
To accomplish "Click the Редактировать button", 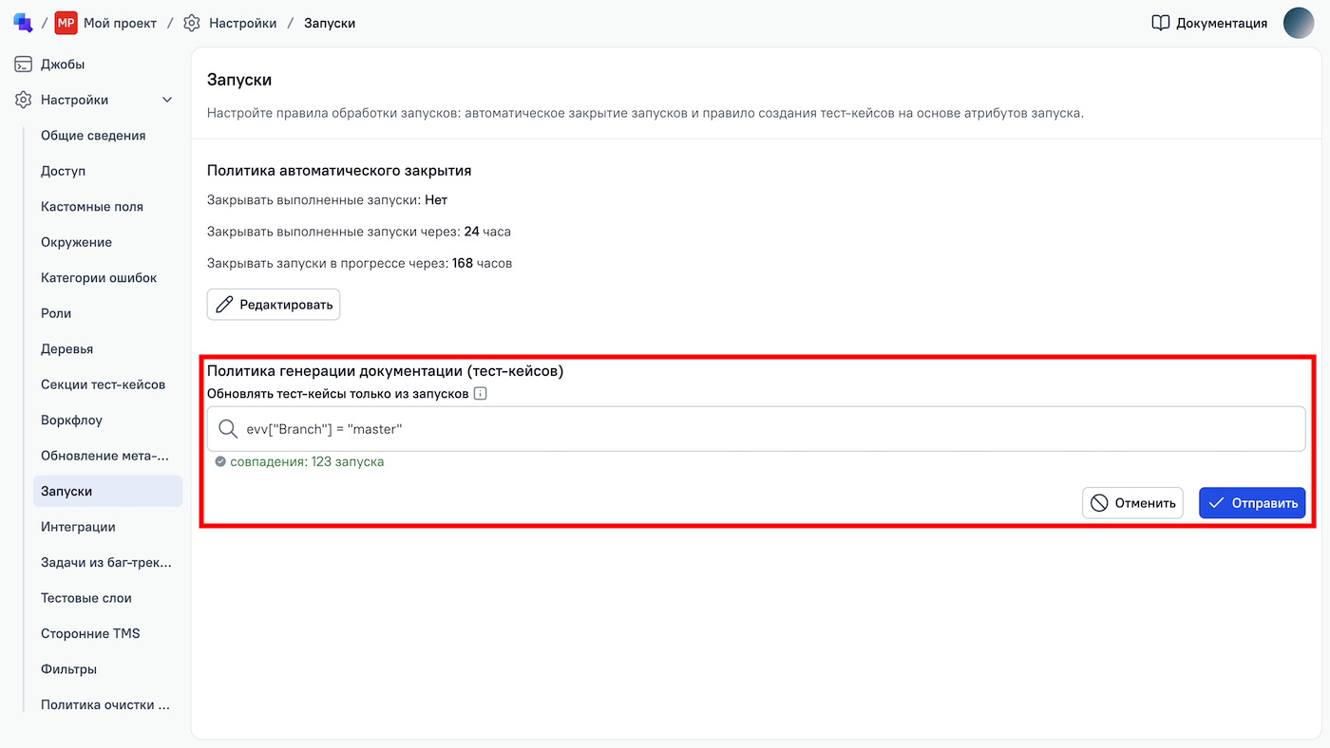I will [274, 305].
